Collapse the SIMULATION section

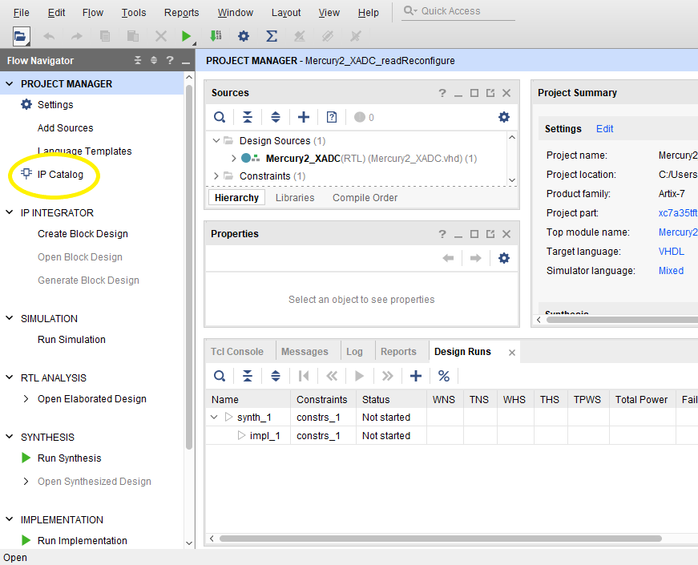10,318
